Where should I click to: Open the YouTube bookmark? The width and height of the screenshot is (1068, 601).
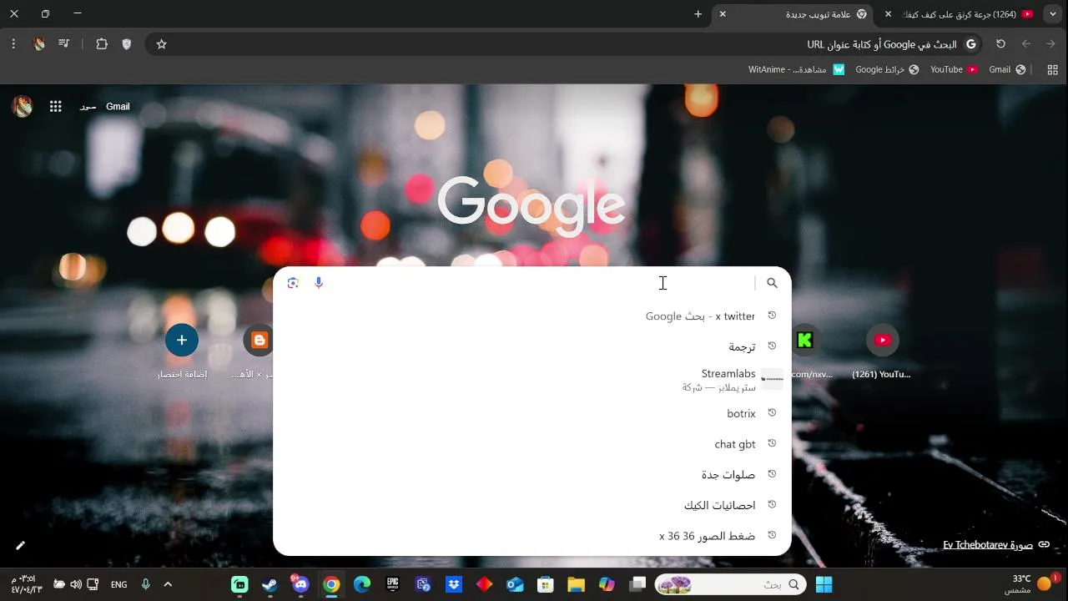pos(954,70)
